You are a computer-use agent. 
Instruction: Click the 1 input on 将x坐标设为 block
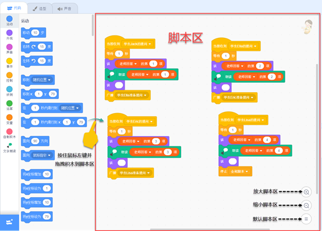pos(47,188)
